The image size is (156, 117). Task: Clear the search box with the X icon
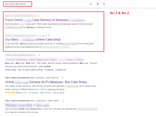point(91,4)
